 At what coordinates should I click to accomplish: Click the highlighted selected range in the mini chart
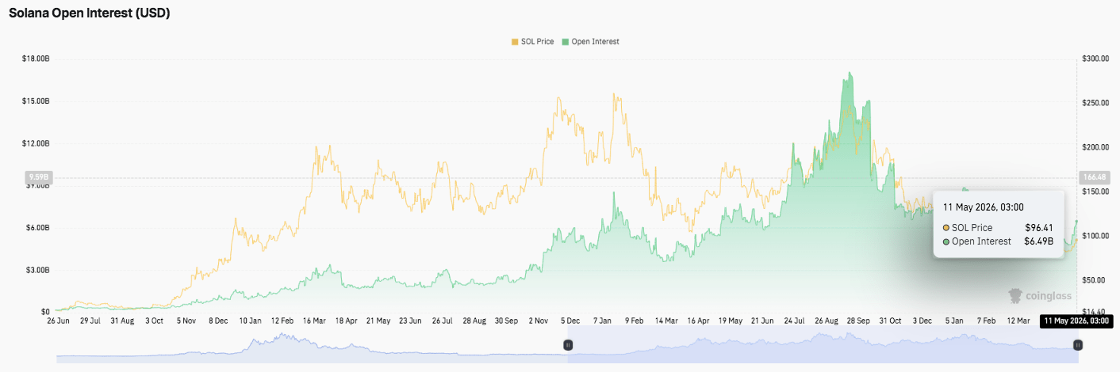click(823, 347)
